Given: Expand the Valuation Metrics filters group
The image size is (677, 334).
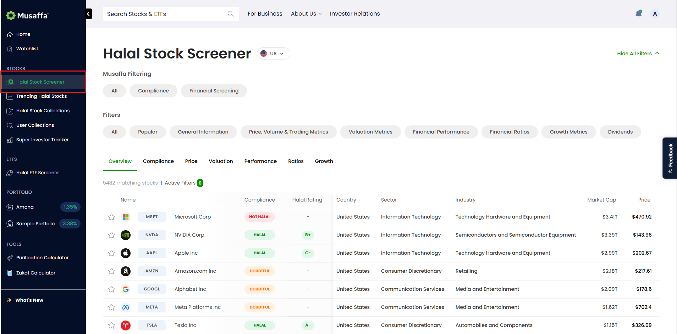Looking at the screenshot, I should coord(370,132).
